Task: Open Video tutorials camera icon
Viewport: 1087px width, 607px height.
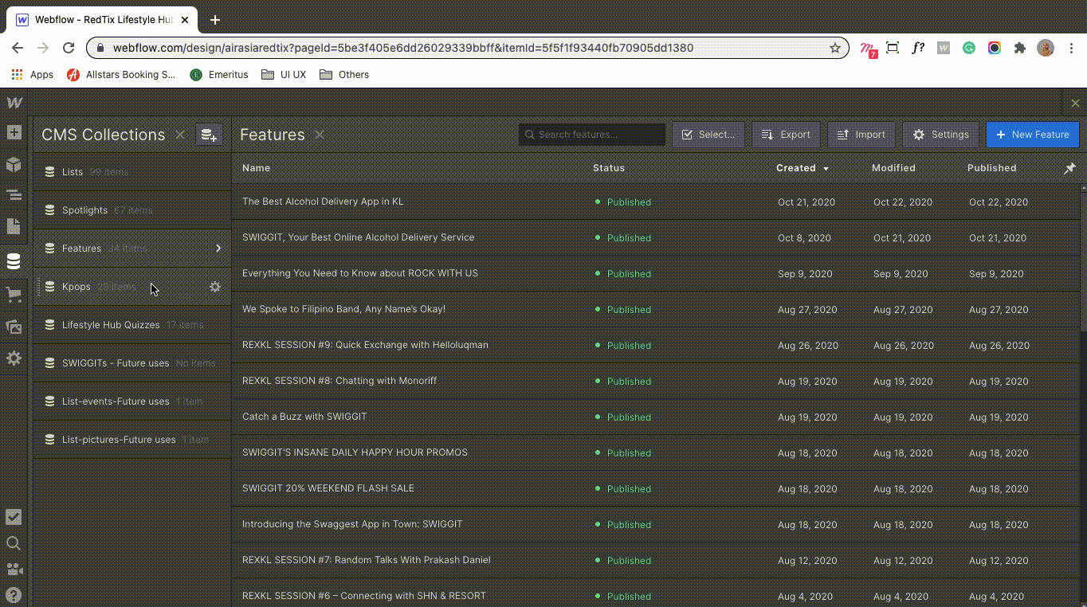Action: click(x=14, y=569)
